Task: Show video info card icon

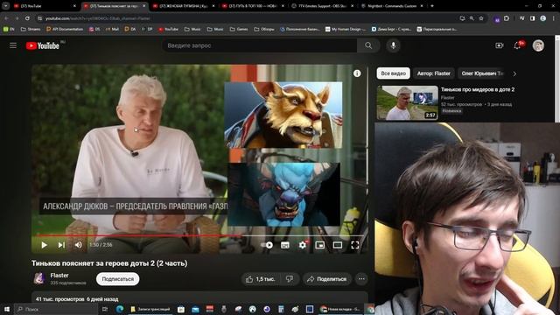Action: (357, 73)
